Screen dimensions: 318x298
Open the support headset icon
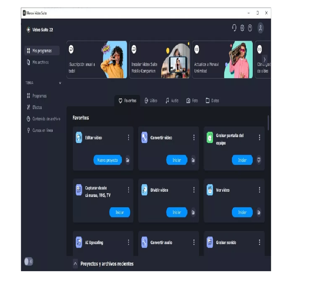234,28
